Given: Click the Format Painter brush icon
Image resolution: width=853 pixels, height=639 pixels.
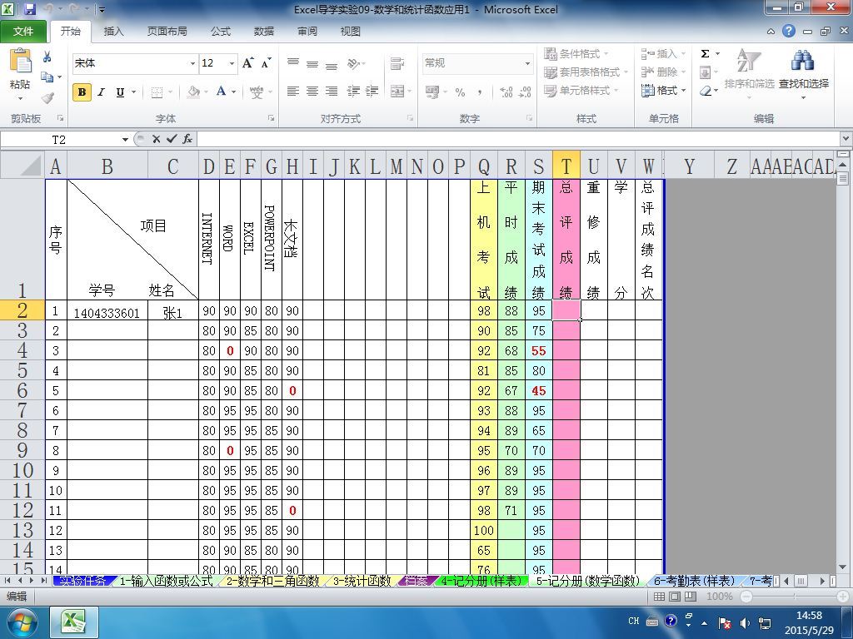Looking at the screenshot, I should (47, 97).
